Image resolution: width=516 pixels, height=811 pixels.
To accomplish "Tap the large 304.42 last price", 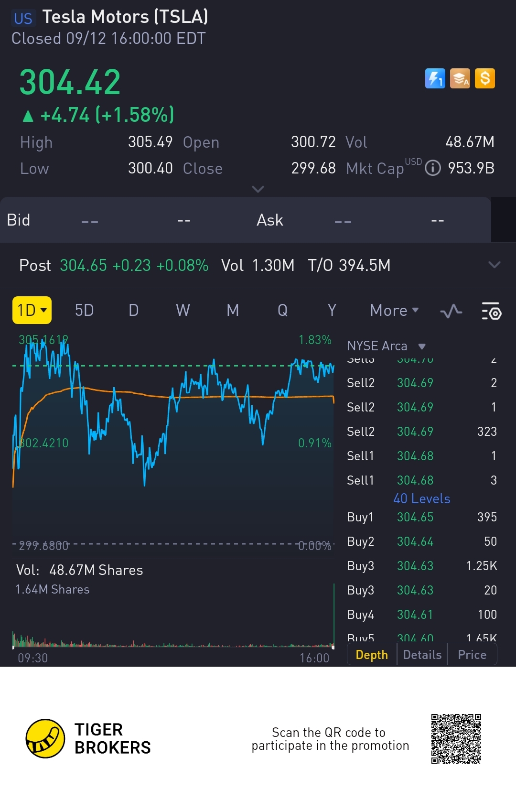I will pyautogui.click(x=70, y=82).
